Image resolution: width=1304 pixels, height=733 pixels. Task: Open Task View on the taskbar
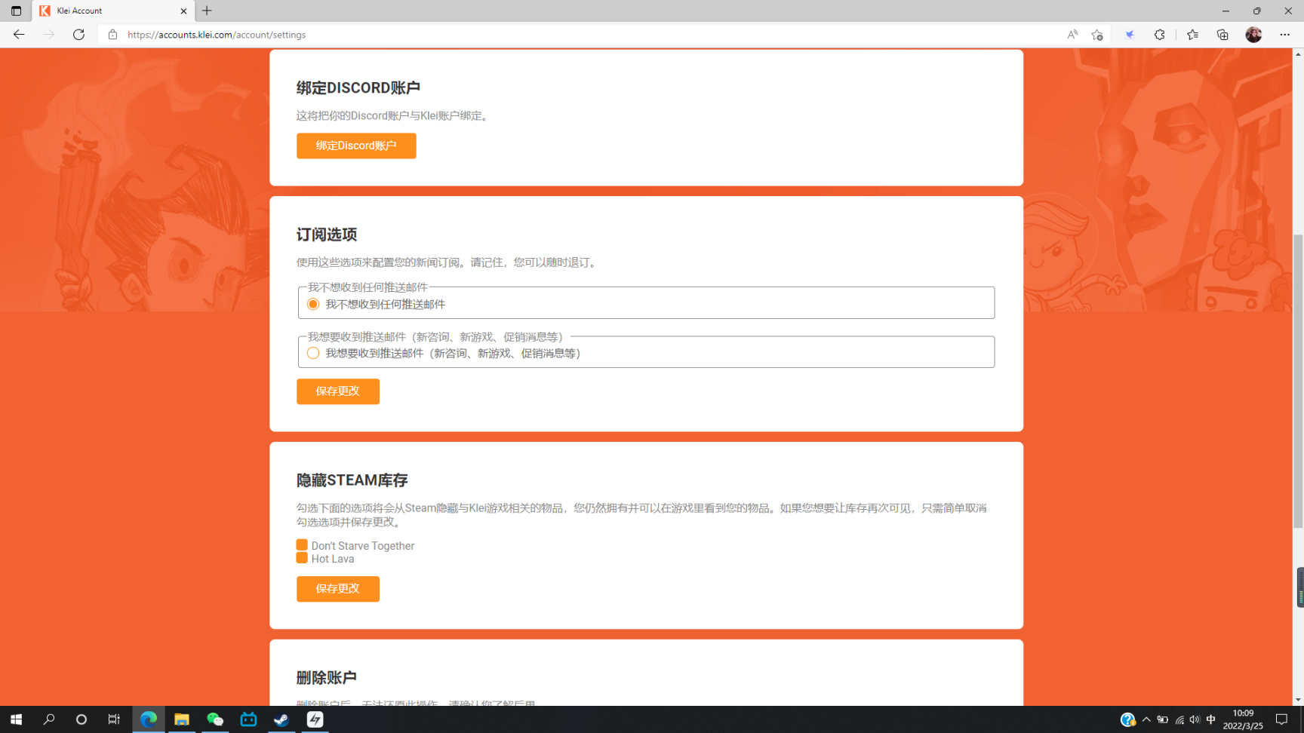tap(114, 719)
